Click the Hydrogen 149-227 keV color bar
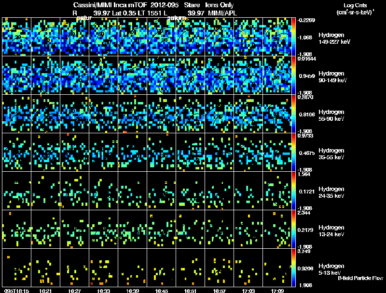386x293 pixels. coord(293,37)
